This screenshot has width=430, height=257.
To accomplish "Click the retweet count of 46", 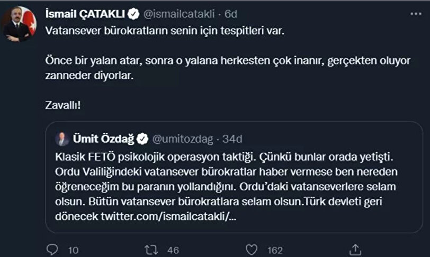I will click(x=174, y=249).
